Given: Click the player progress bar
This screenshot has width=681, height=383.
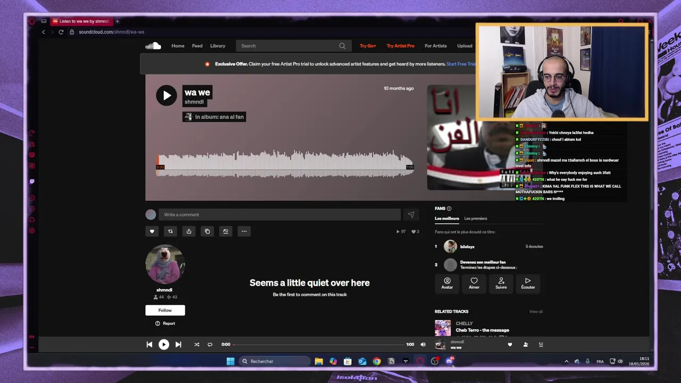Looking at the screenshot, I should 318,345.
